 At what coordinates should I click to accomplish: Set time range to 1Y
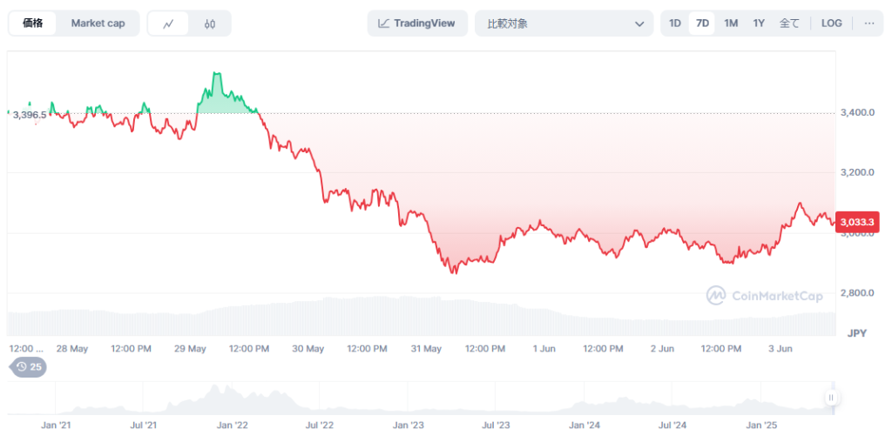point(759,23)
